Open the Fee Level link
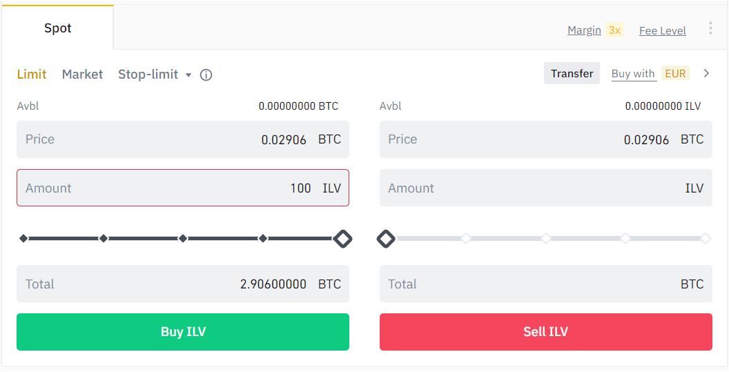The height and width of the screenshot is (372, 729). (662, 30)
